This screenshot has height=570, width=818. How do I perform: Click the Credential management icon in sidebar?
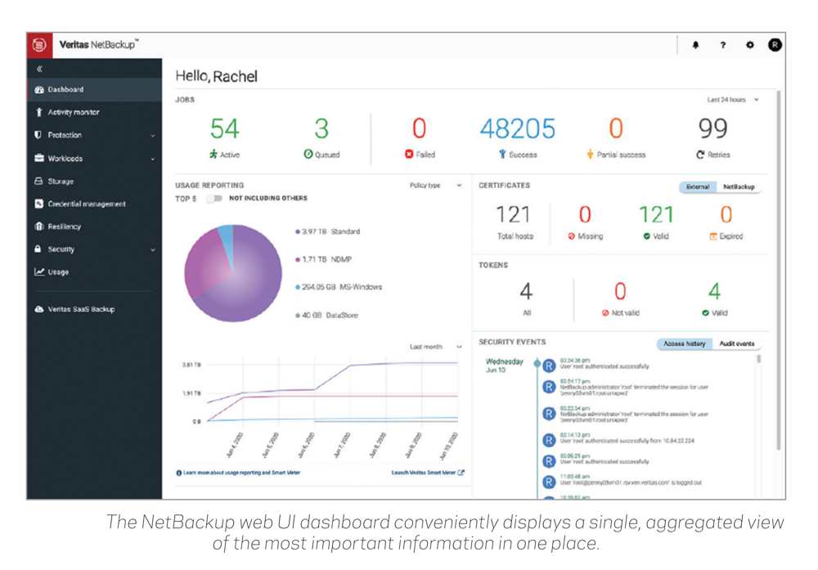coord(39,204)
